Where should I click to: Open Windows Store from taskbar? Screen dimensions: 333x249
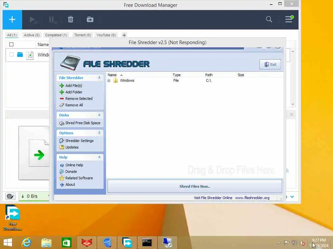pos(66,243)
